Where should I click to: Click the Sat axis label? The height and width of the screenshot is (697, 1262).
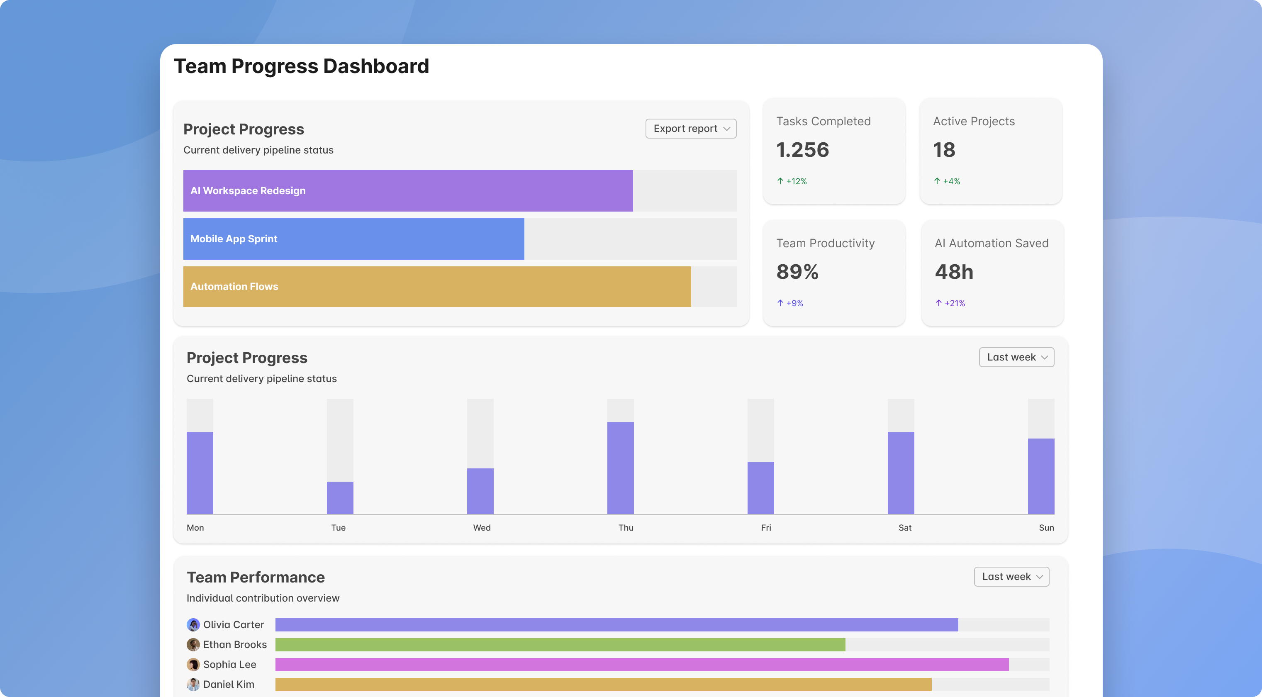tap(905, 528)
